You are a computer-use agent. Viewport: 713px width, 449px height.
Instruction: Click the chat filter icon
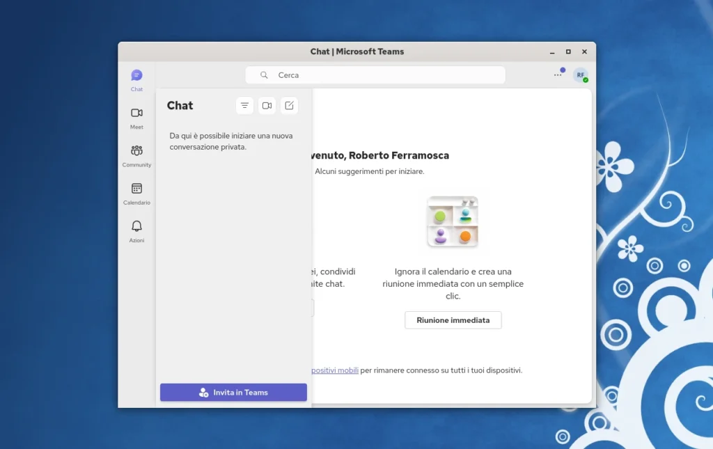coord(245,105)
